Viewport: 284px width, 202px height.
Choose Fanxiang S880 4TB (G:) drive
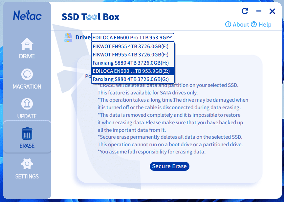(x=133, y=79)
